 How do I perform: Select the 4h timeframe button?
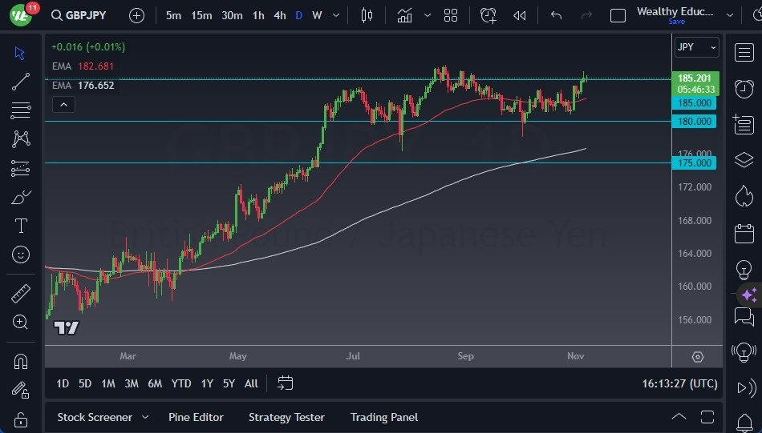point(280,15)
